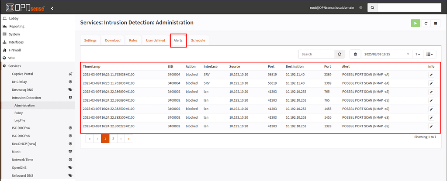This screenshot has height=181, width=447.
Task: Click the trash icon to delete alerts
Action: click(x=355, y=54)
